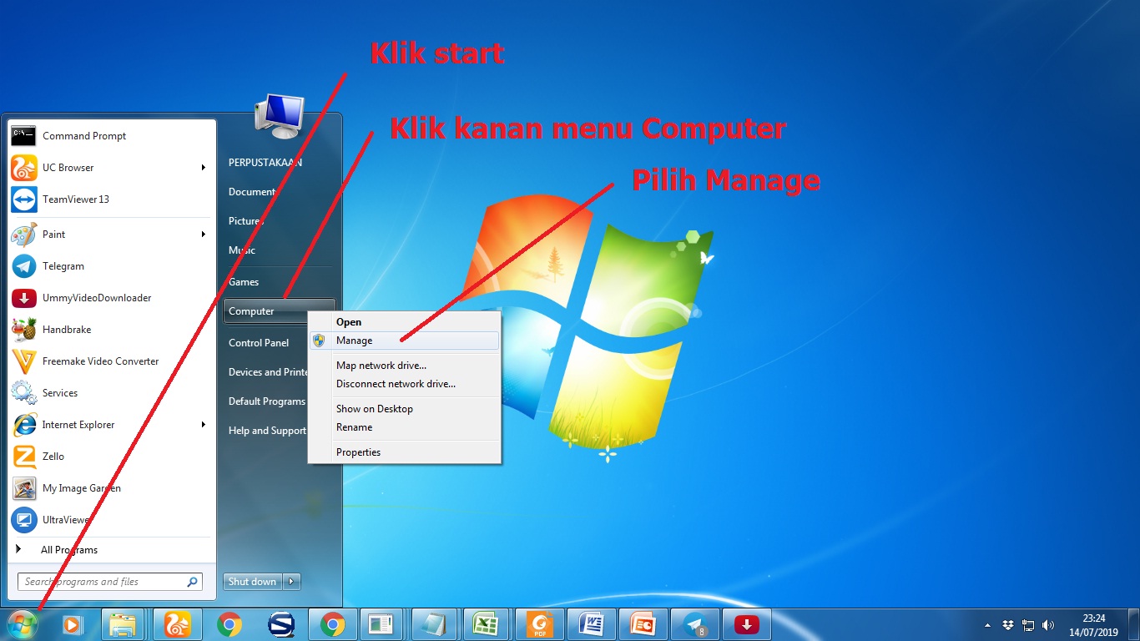The height and width of the screenshot is (641, 1140).
Task: Open PowerPoint from the taskbar
Action: [642, 624]
